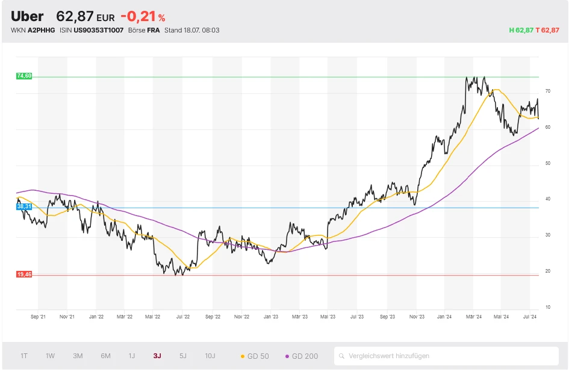
Task: Click the Börse FRA exchange label
Action: 144,30
